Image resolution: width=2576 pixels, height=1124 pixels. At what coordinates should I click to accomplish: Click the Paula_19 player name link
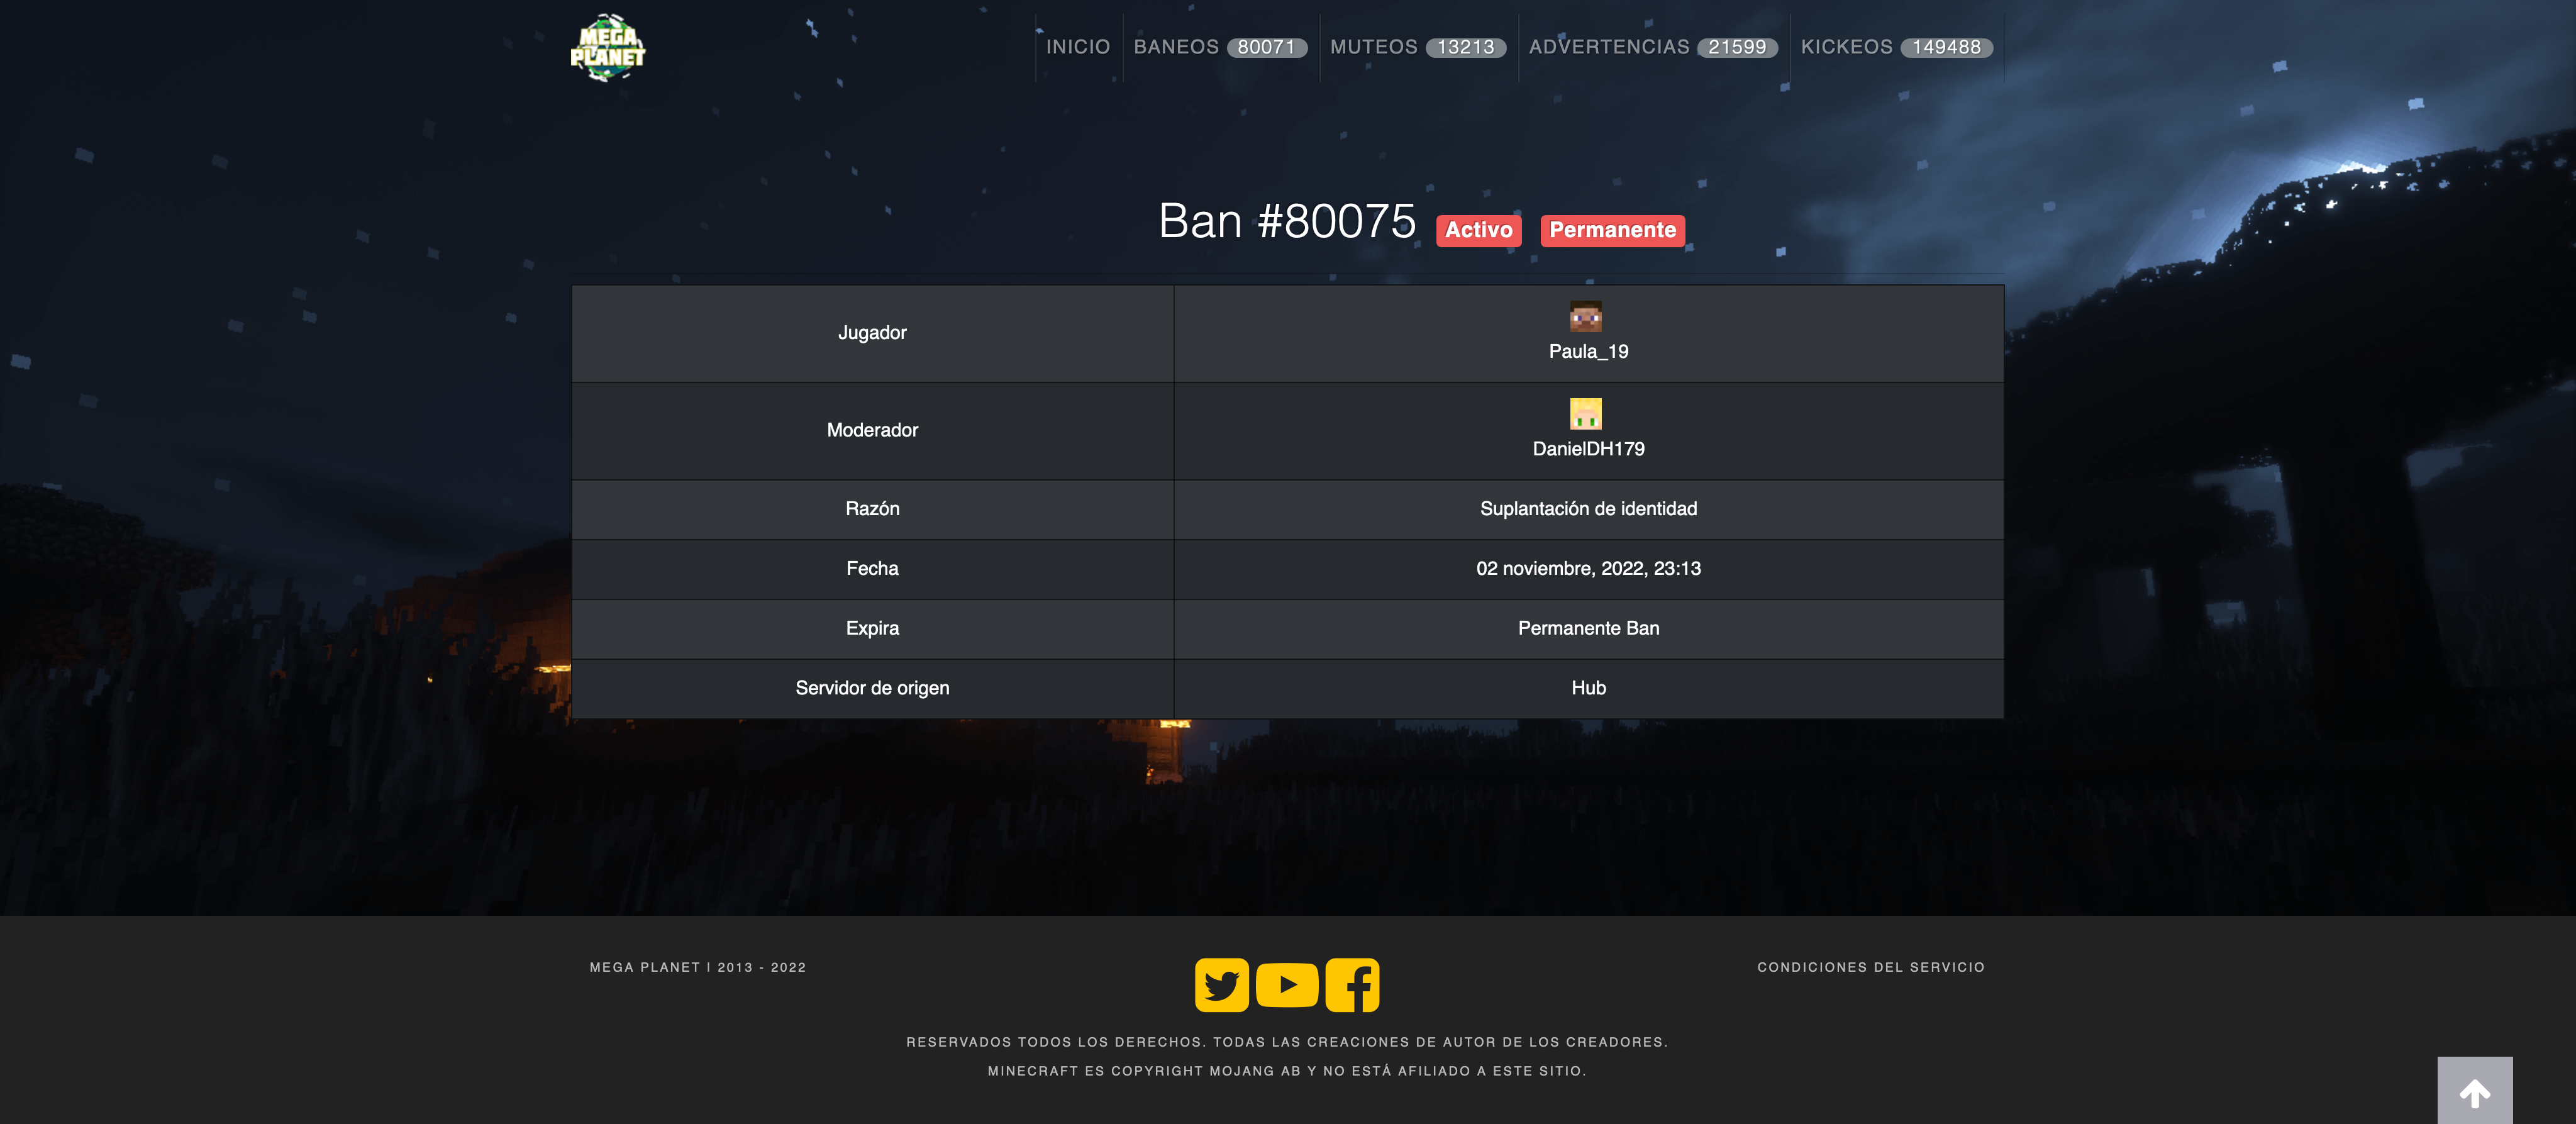(x=1588, y=352)
